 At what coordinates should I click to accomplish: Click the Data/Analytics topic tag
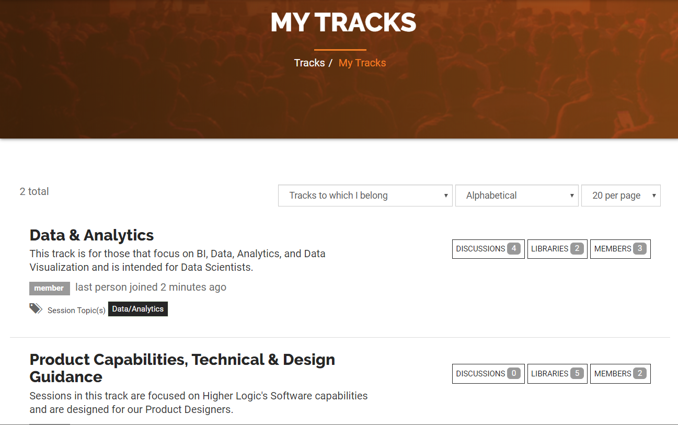[138, 309]
